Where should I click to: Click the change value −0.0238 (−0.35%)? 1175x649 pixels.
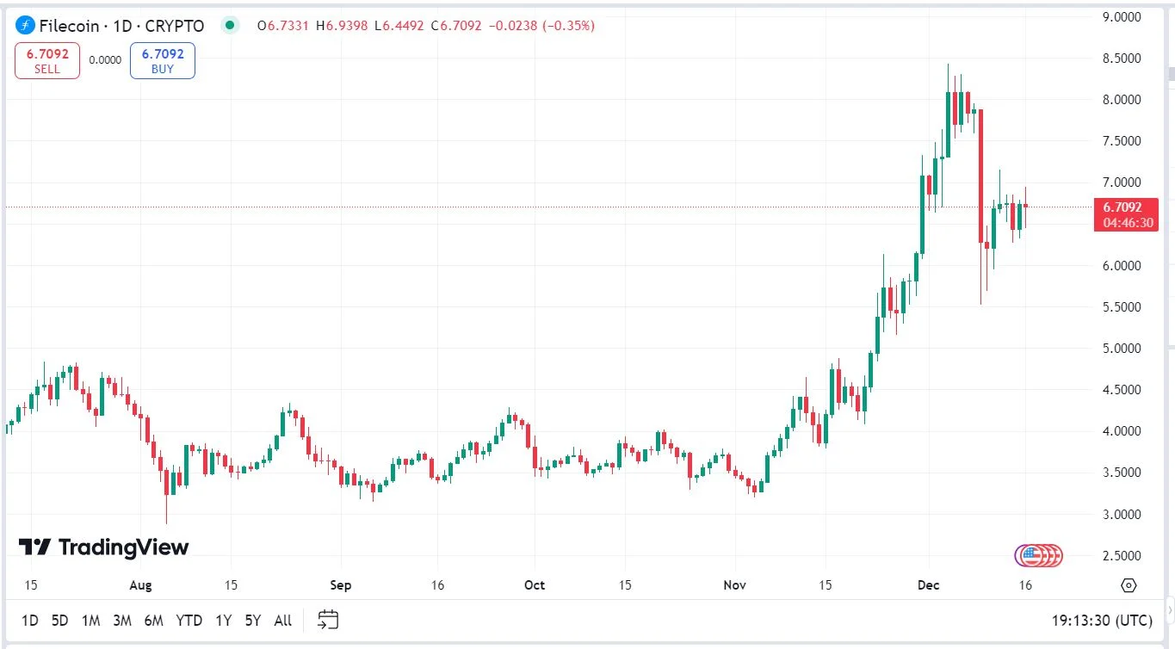point(541,26)
